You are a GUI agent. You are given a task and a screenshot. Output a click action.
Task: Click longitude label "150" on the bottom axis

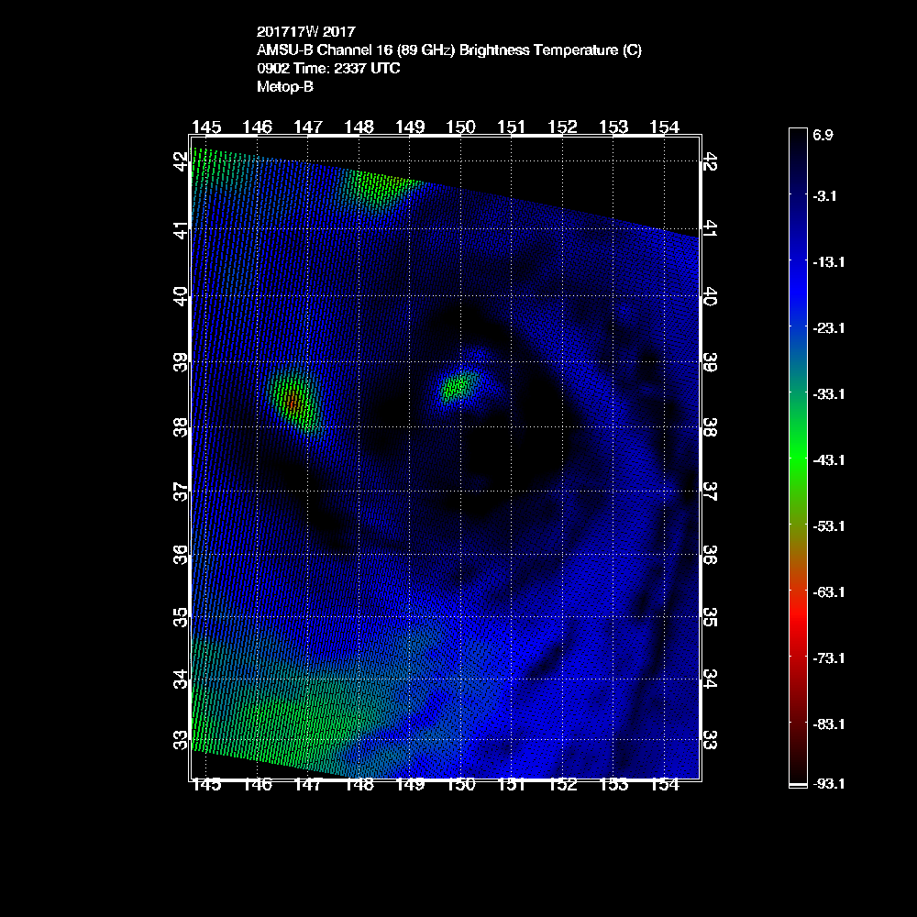coord(461,785)
